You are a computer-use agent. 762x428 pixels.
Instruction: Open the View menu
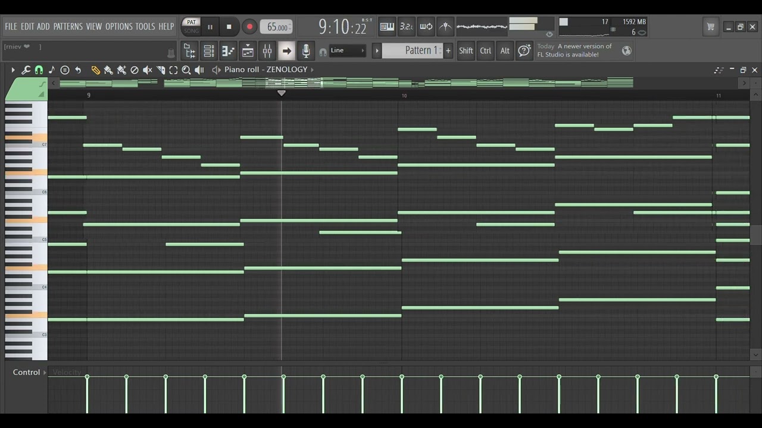click(x=94, y=27)
